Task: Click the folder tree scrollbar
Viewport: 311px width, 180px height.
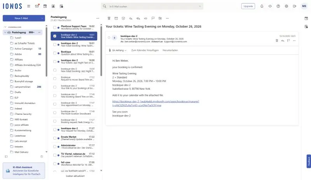Action: click(x=46, y=52)
